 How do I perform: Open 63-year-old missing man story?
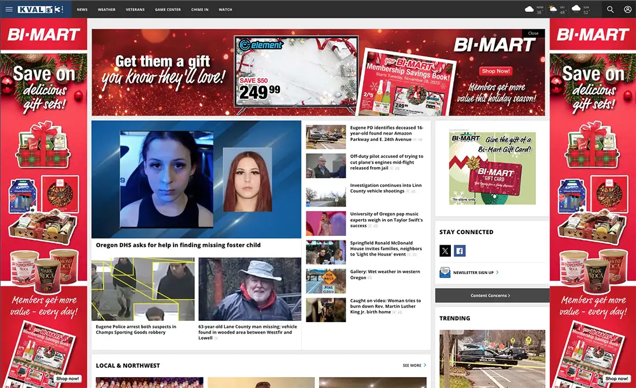pos(247,332)
